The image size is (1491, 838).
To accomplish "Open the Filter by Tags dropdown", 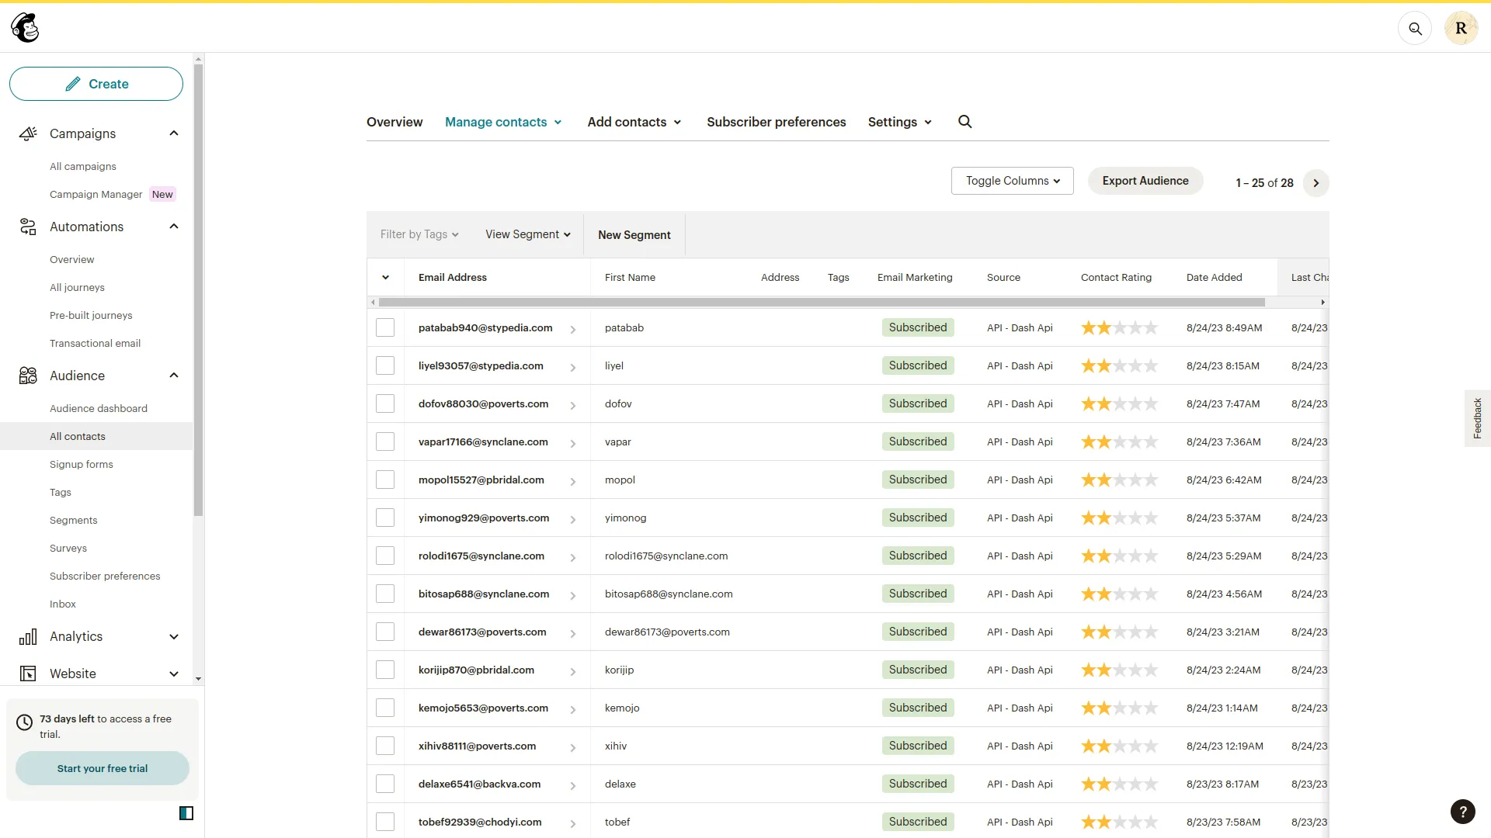I will coord(419,234).
